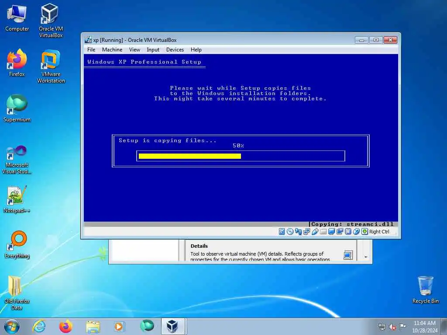Click the green arrow host key icon

click(364, 232)
